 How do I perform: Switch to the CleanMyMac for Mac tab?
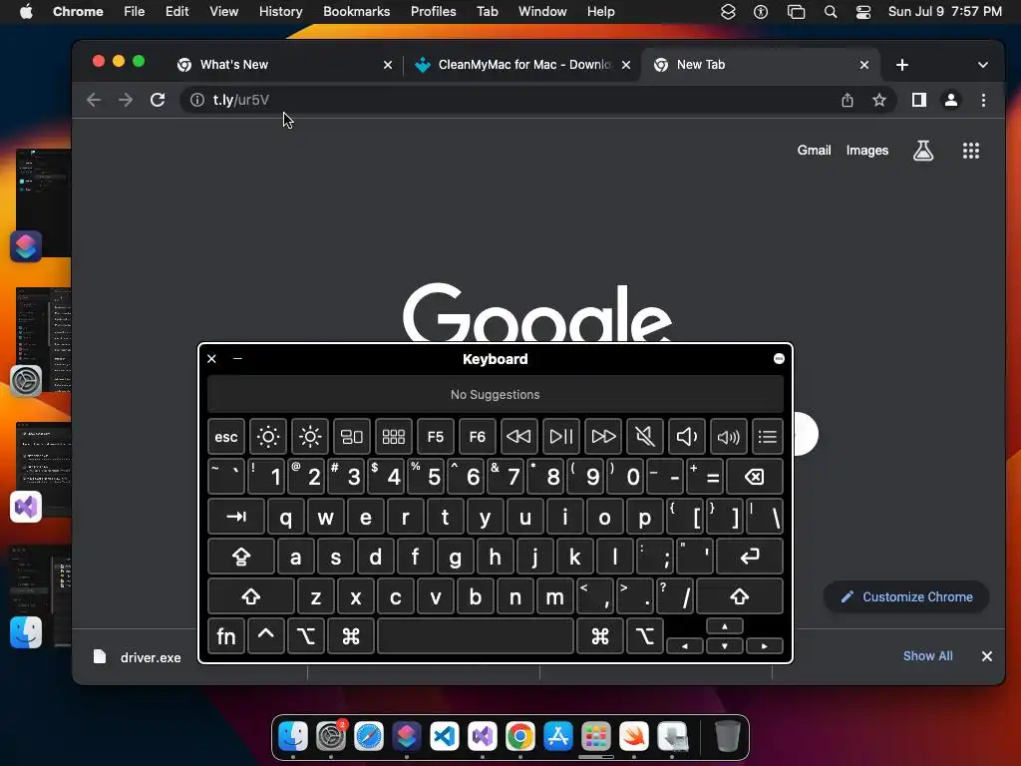click(524, 65)
